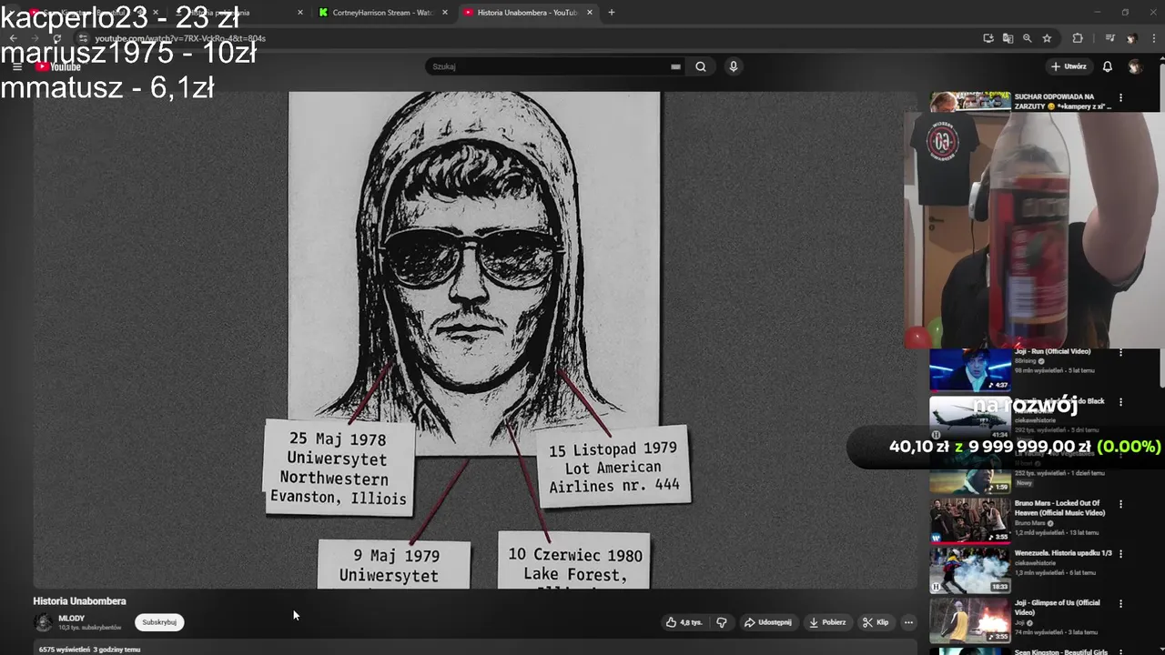Download the video with 'Pobierz'

[827, 622]
